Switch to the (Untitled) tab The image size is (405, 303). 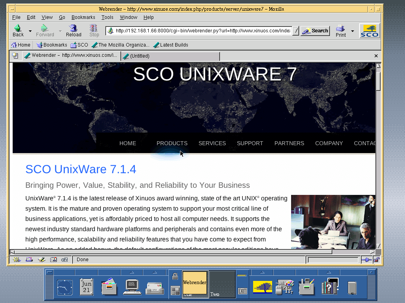(170, 56)
